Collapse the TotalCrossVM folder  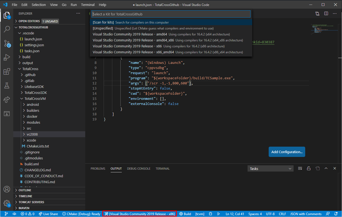(x=49, y=98)
